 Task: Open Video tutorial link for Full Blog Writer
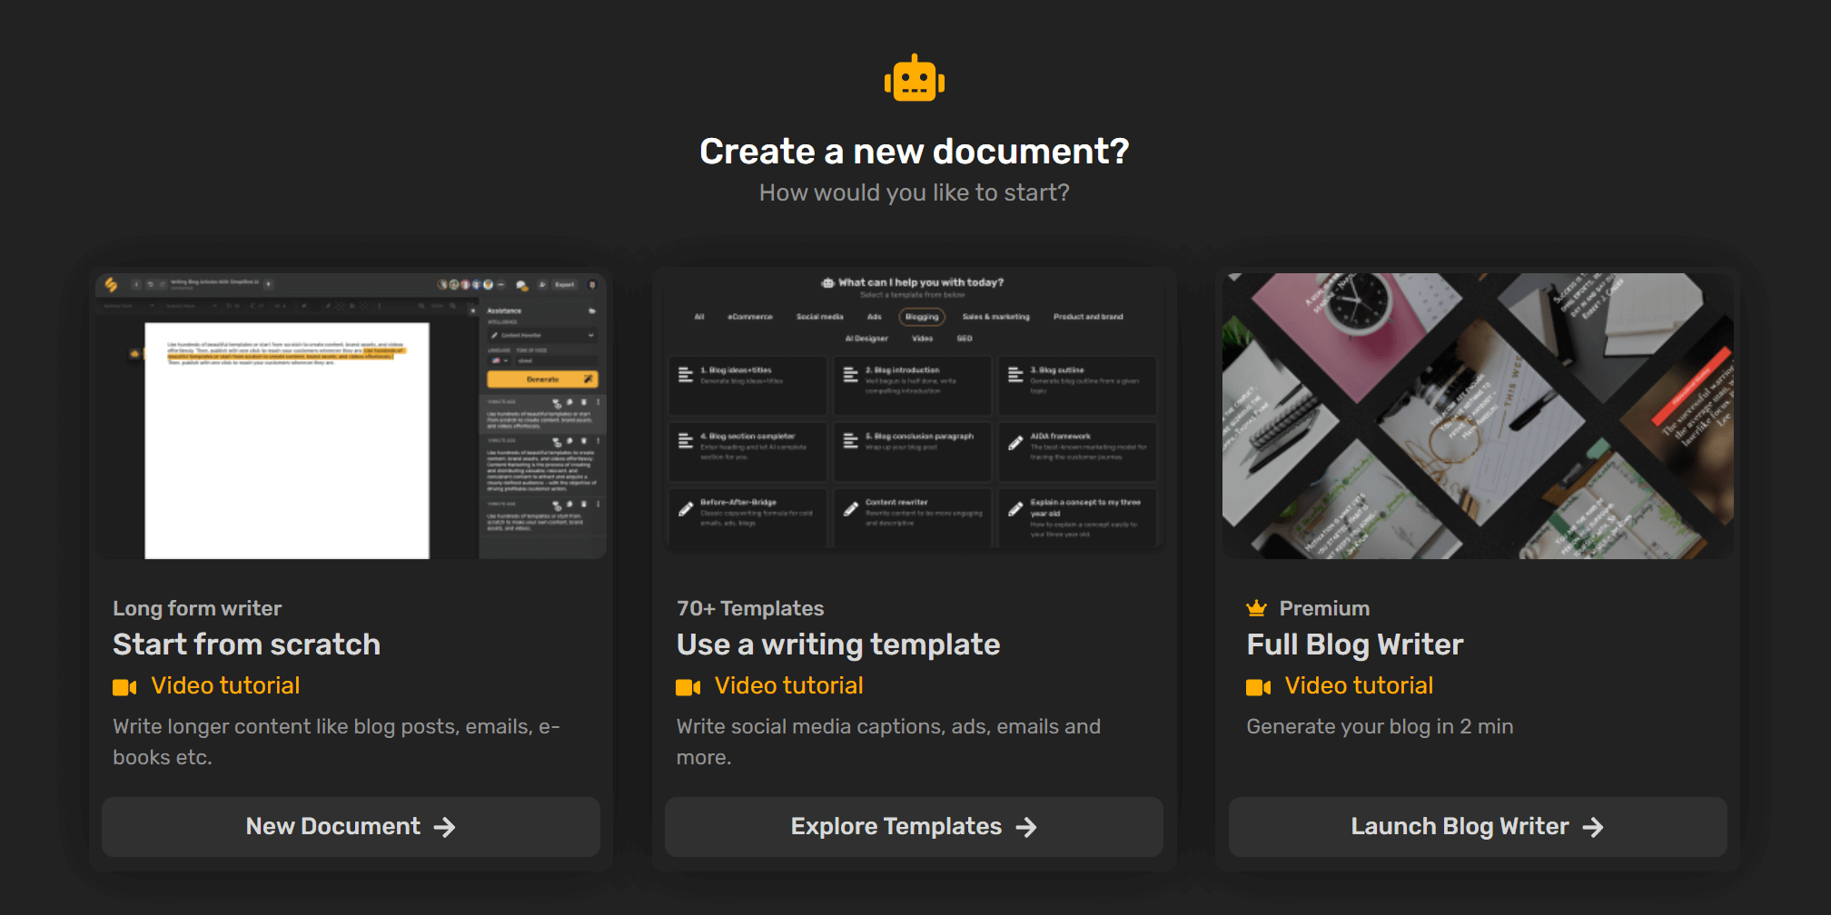(x=1359, y=685)
